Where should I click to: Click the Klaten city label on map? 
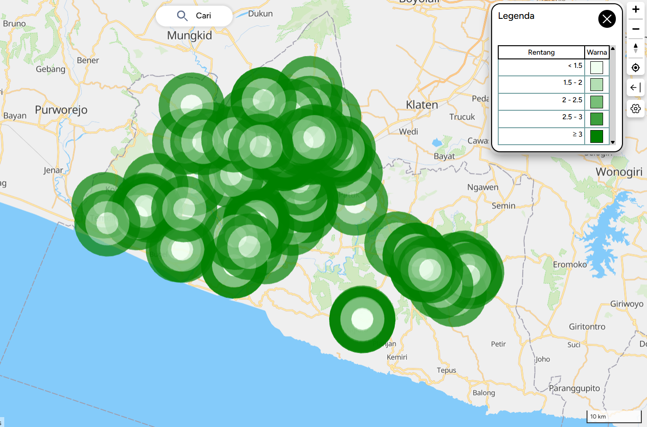(x=422, y=105)
